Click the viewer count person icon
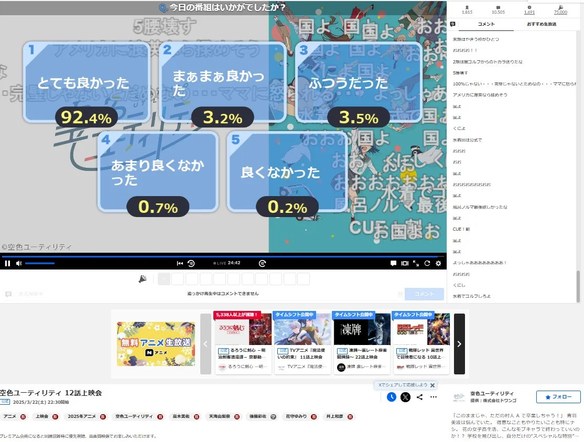Viewport: 584px width, 442px height. 467,7
